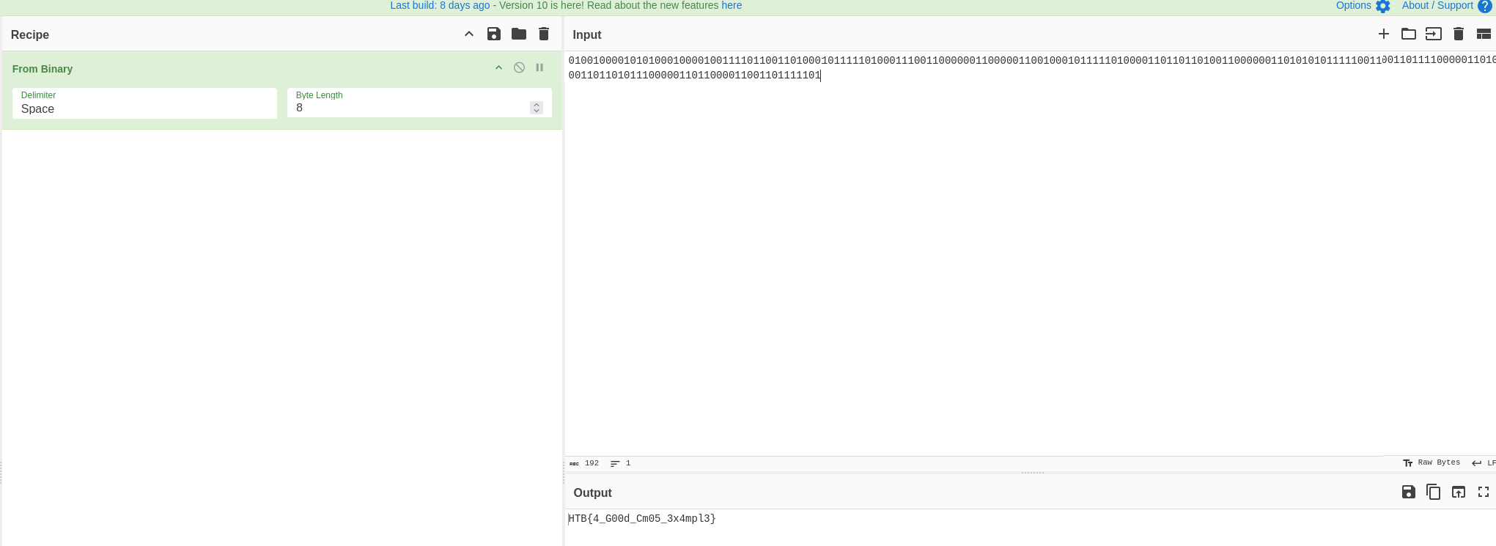Click the new features banner link
The height and width of the screenshot is (546, 1496).
tap(732, 5)
